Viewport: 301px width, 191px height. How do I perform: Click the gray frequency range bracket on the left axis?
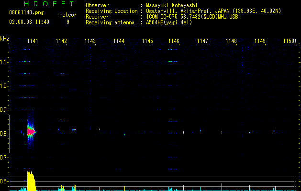click(x=9, y=134)
